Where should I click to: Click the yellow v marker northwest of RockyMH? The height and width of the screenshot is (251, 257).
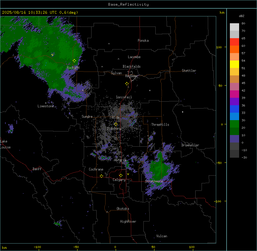tap(52, 55)
